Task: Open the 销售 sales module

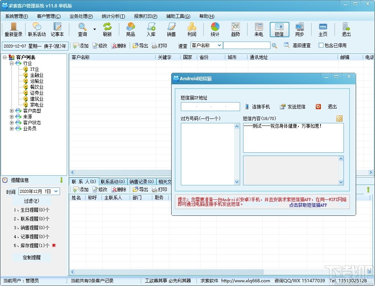Action: pyautogui.click(x=171, y=30)
